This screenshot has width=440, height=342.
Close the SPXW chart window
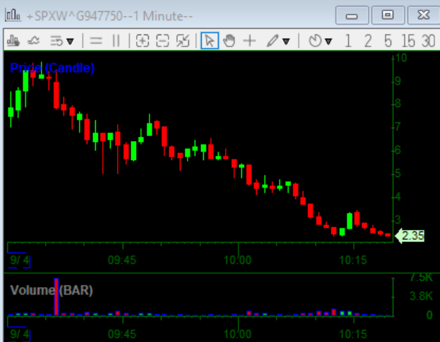click(x=424, y=15)
